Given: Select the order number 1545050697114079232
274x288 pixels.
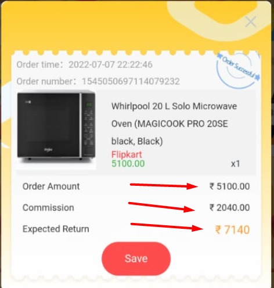Looking at the screenshot, I should pos(131,81).
